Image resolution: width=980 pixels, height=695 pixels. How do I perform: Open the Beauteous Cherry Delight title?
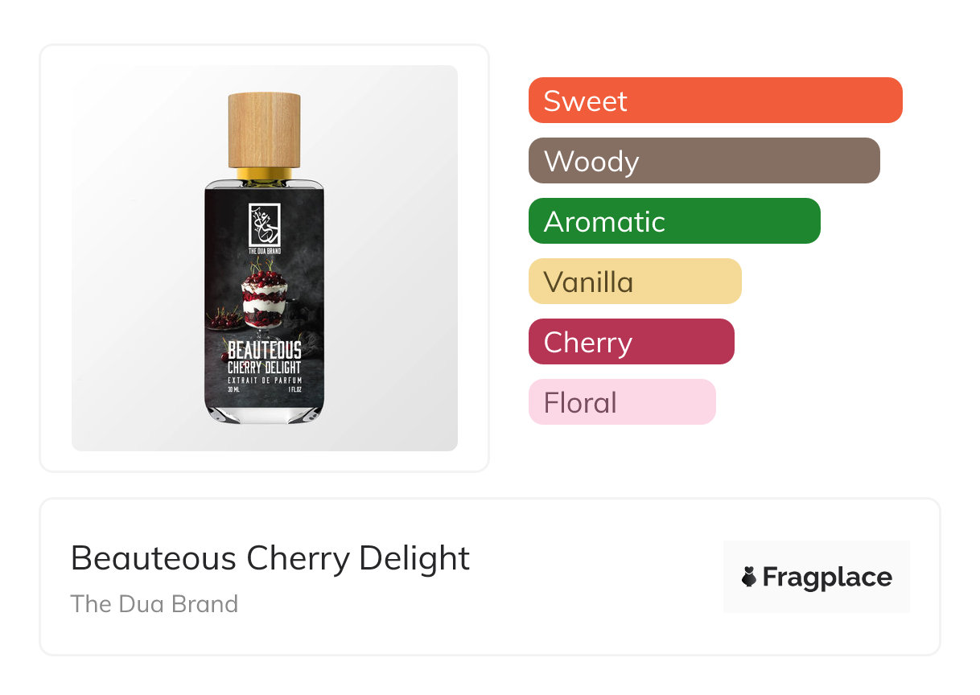coord(270,558)
